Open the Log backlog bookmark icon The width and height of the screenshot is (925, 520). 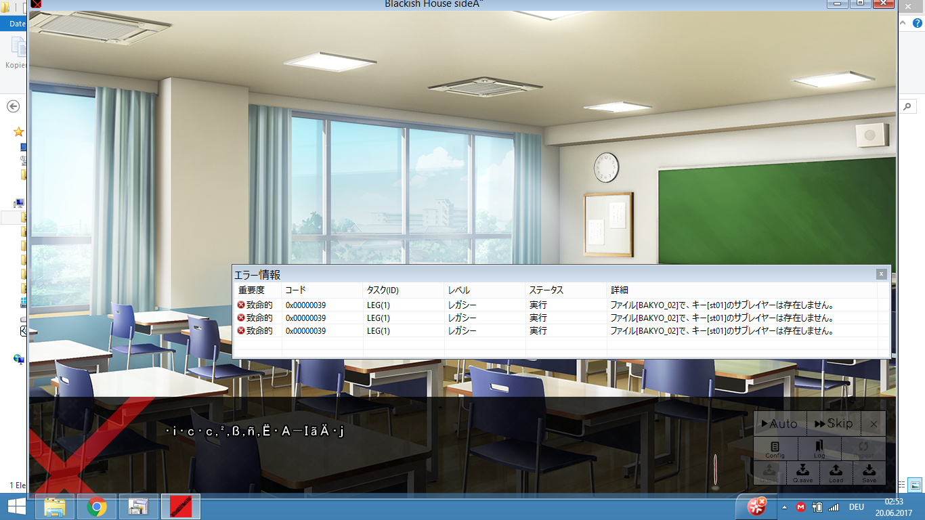(819, 449)
